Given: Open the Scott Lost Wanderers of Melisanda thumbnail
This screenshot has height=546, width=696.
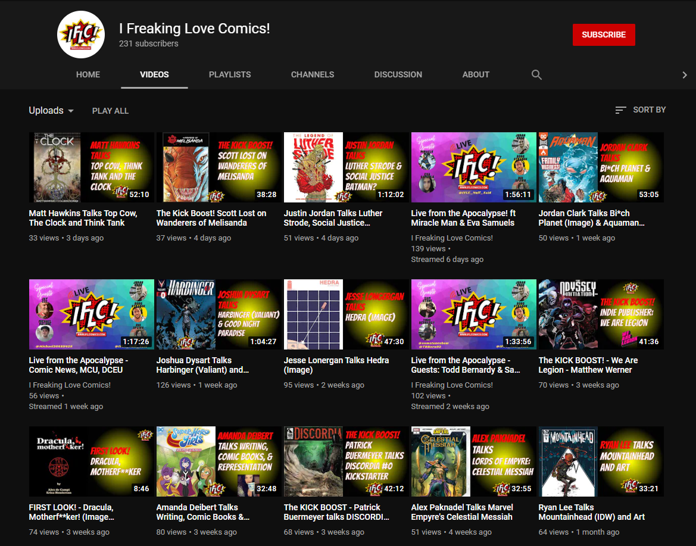Looking at the screenshot, I should click(219, 167).
